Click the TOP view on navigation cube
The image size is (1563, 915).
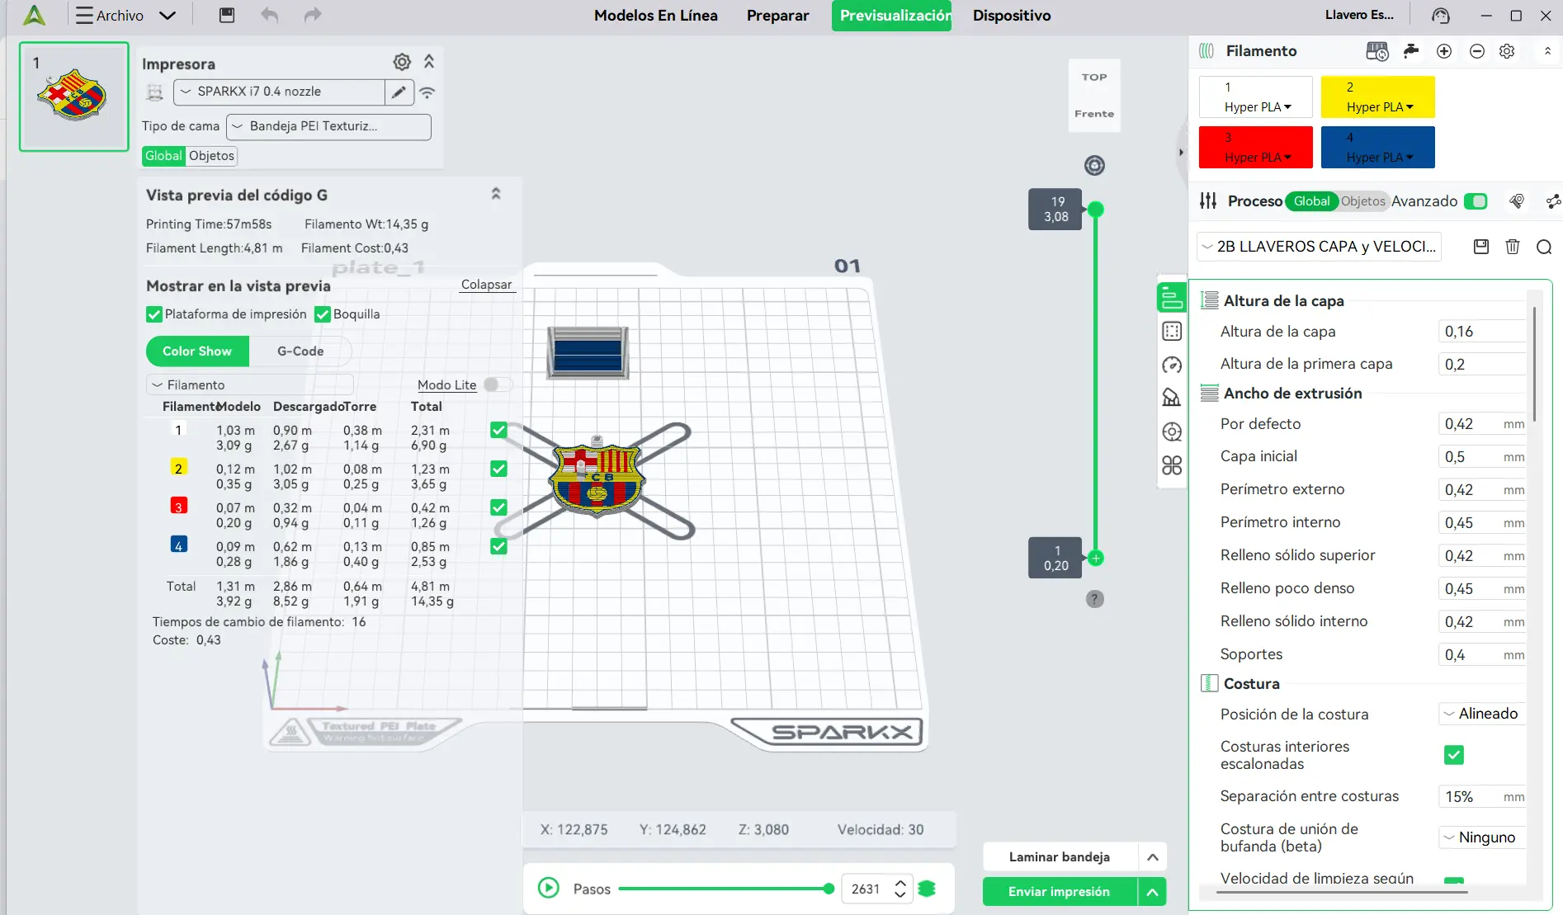coord(1094,78)
